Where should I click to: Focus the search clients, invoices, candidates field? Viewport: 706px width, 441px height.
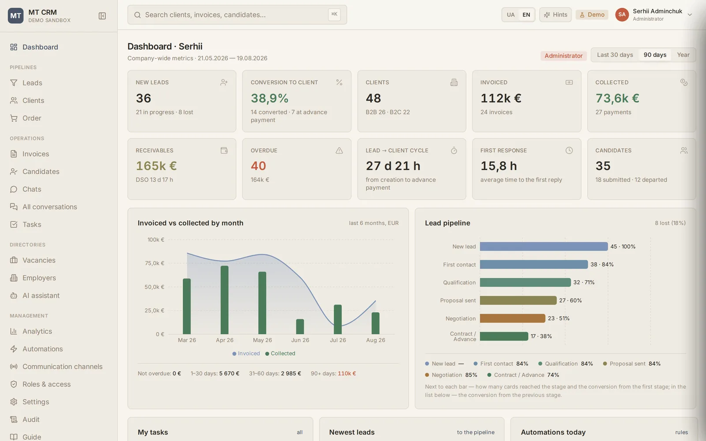pos(237,15)
